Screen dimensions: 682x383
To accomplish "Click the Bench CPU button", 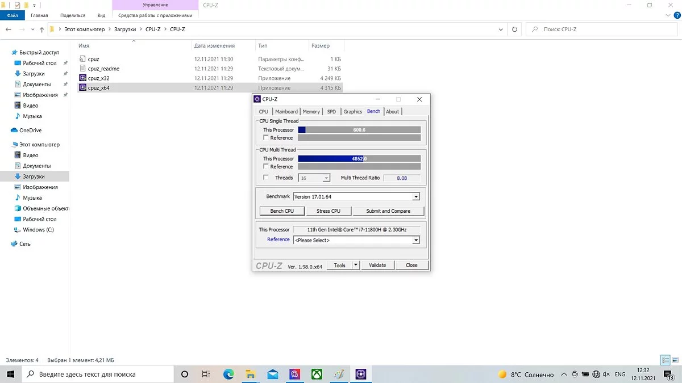I will click(282, 211).
